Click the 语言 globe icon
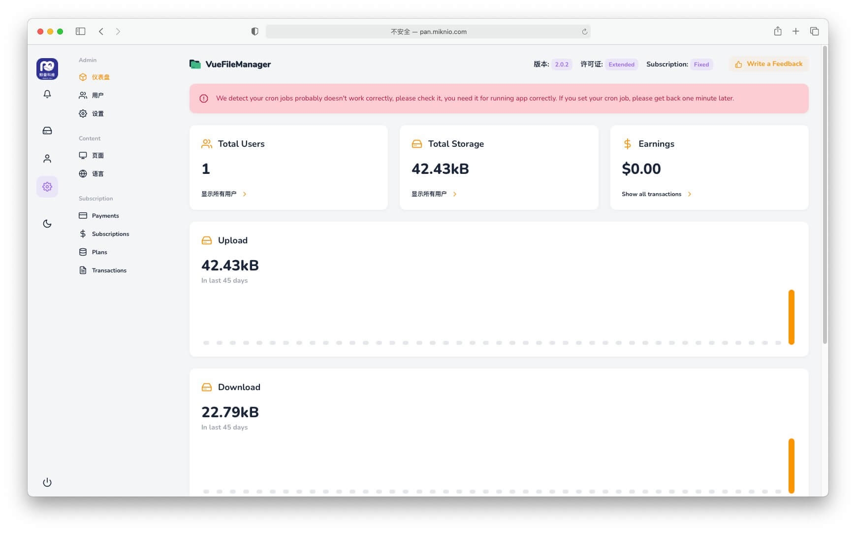Screen dimensions: 856x533 coord(83,173)
